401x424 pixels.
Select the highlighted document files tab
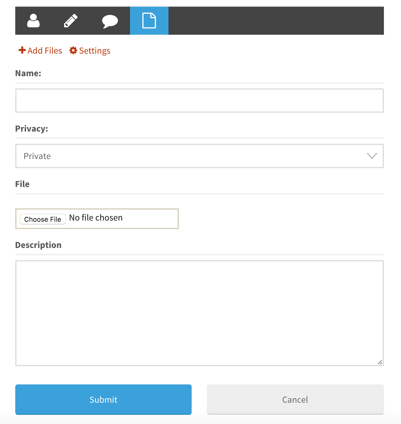(149, 21)
